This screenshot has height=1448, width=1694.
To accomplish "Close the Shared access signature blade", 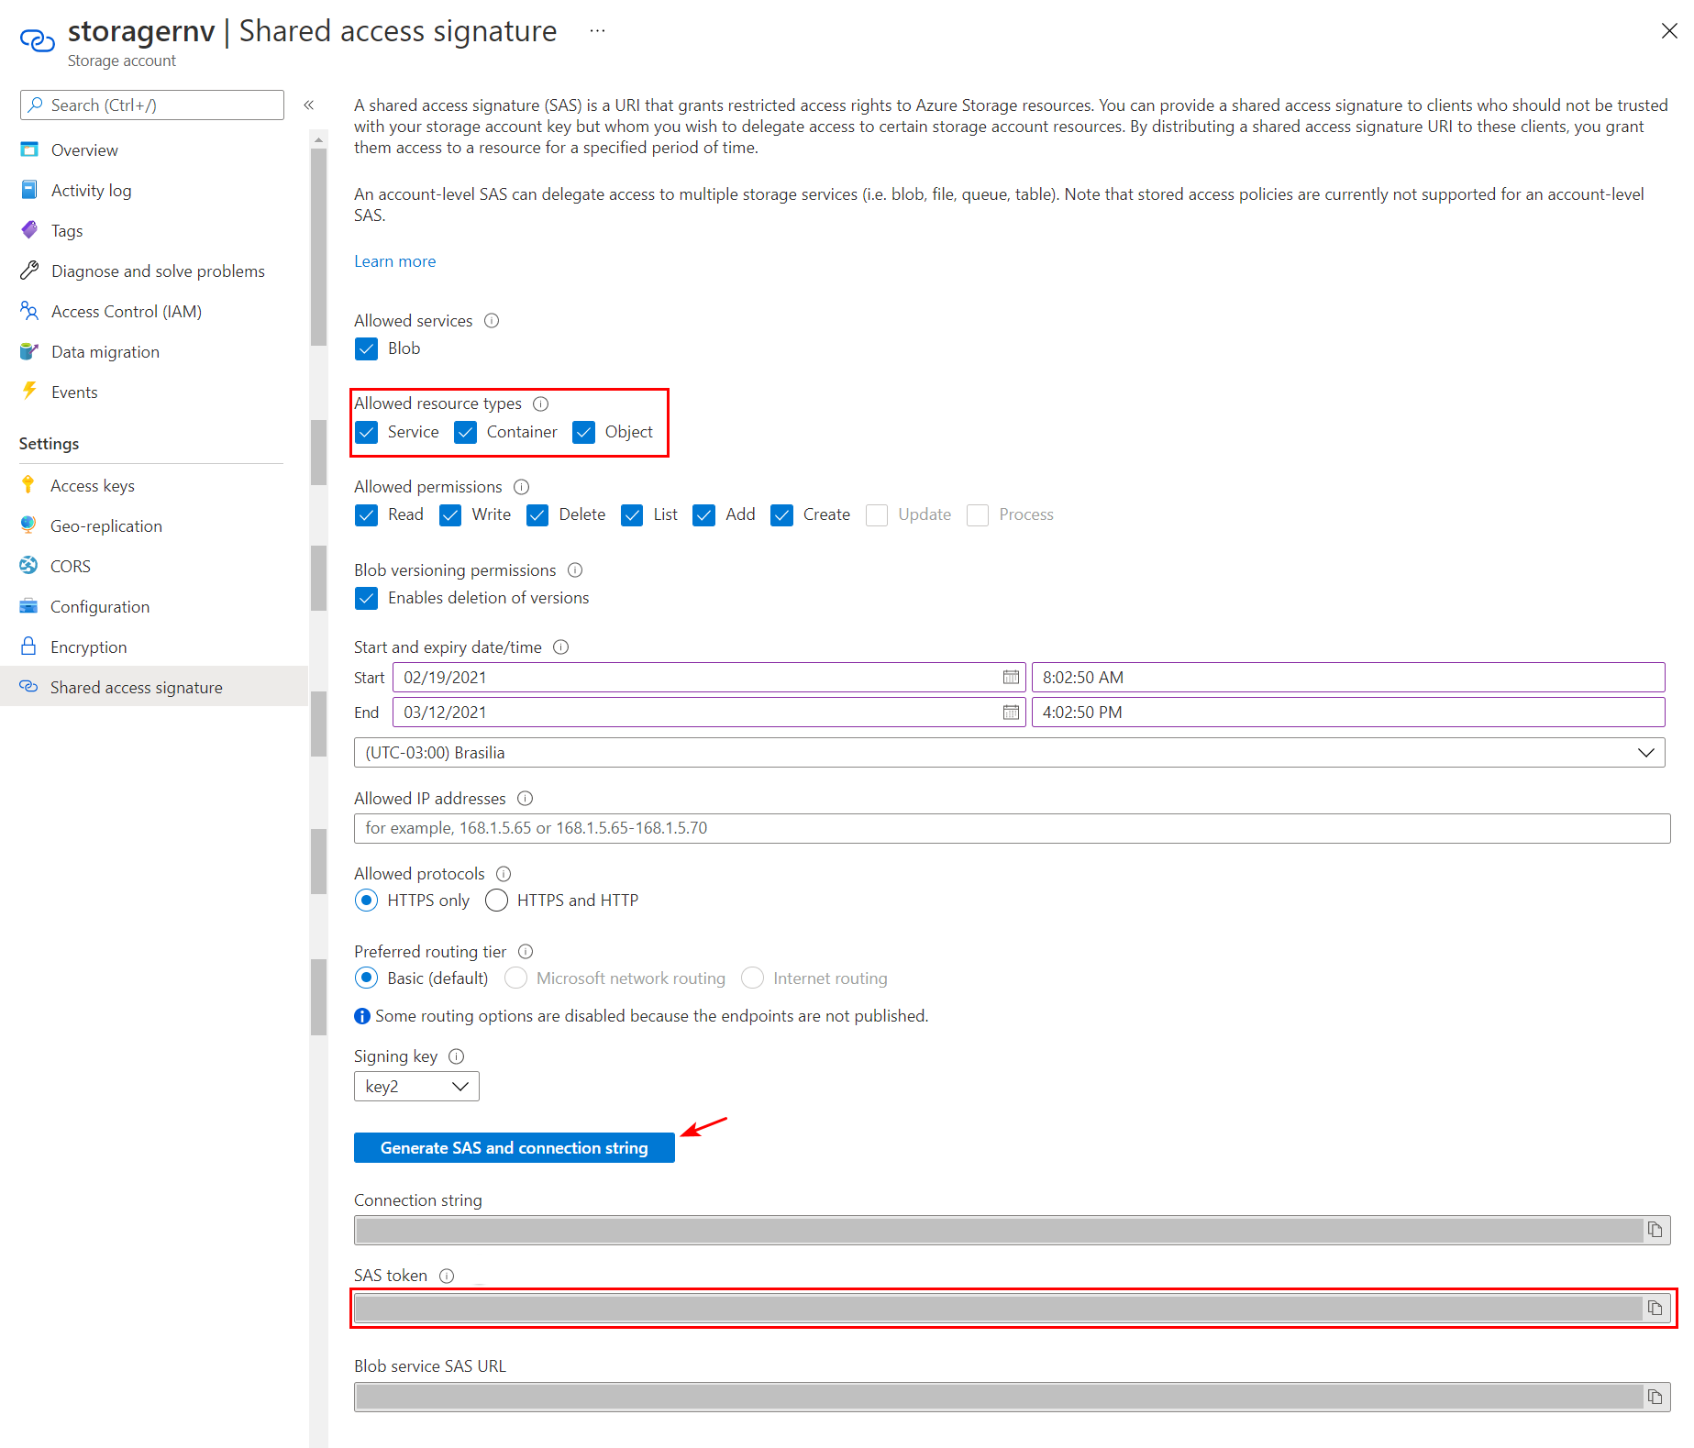I will pyautogui.click(x=1669, y=31).
